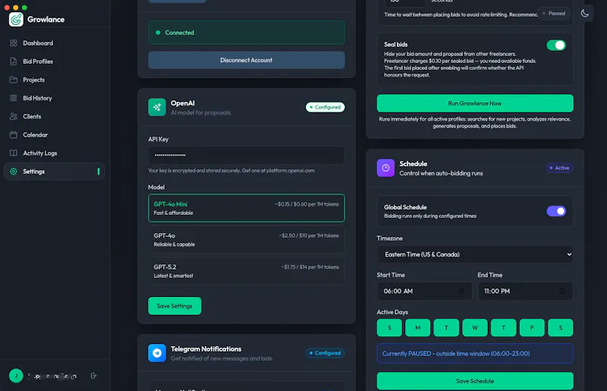Click the Telegram paper-plane icon
This screenshot has width=607, height=391.
157,353
